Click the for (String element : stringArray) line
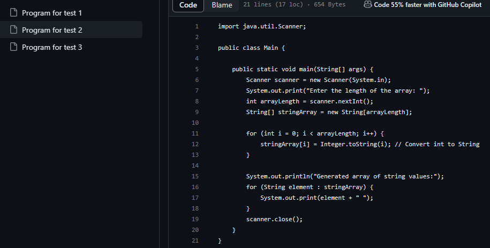The height and width of the screenshot is (248, 490). [x=310, y=187]
